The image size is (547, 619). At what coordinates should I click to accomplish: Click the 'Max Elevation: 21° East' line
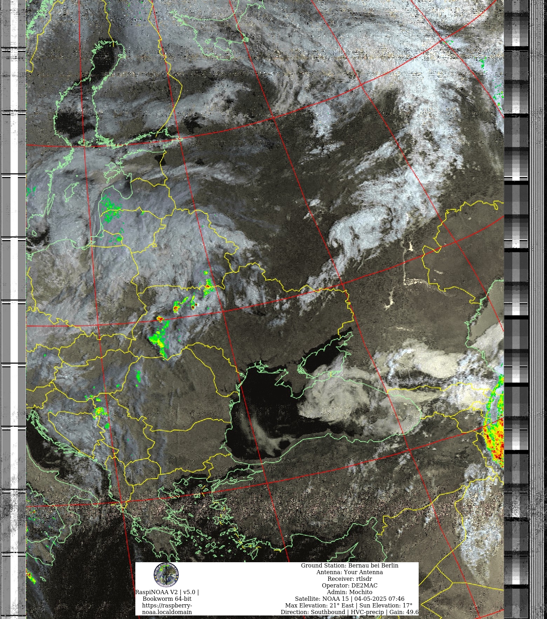coord(349,605)
